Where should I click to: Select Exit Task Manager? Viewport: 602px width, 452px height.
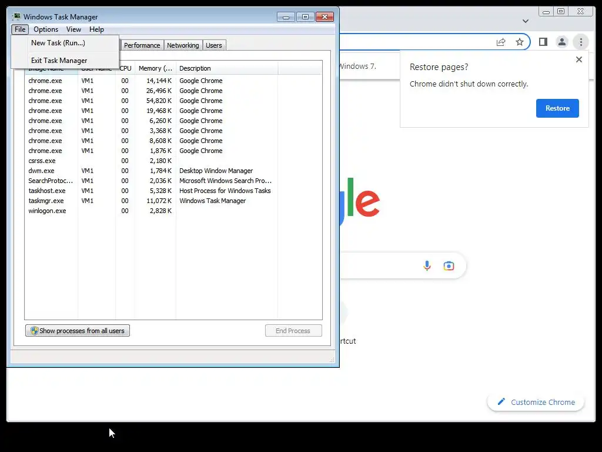click(65, 61)
